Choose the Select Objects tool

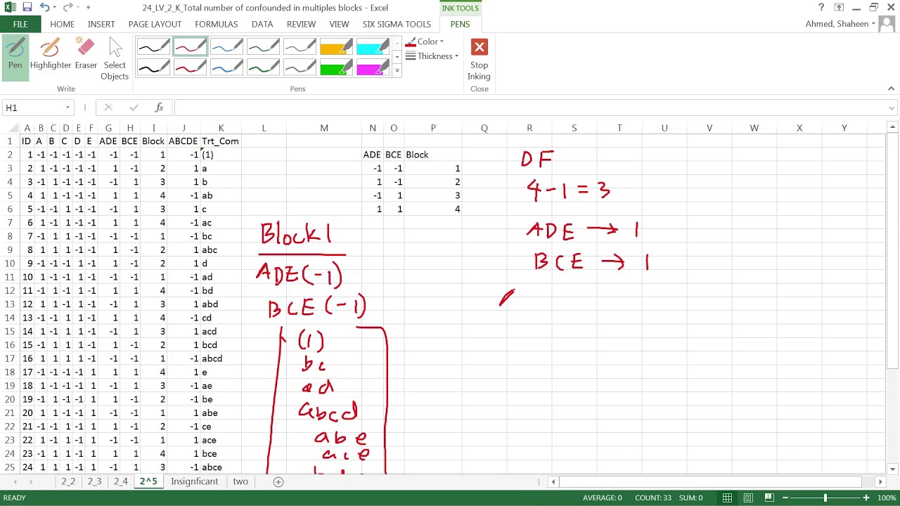click(115, 60)
